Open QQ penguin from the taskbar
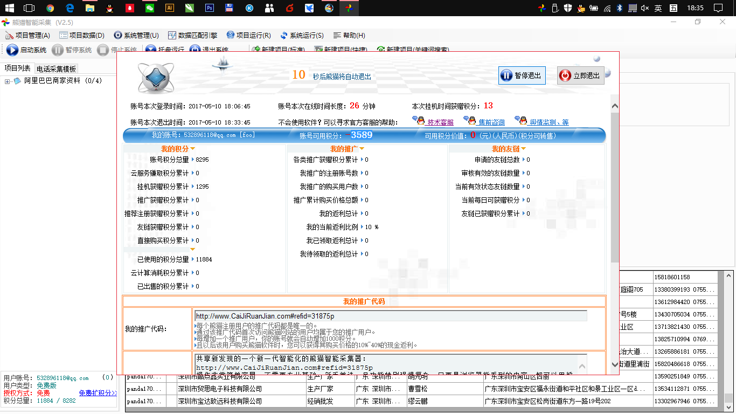736x414 pixels. tap(110, 8)
